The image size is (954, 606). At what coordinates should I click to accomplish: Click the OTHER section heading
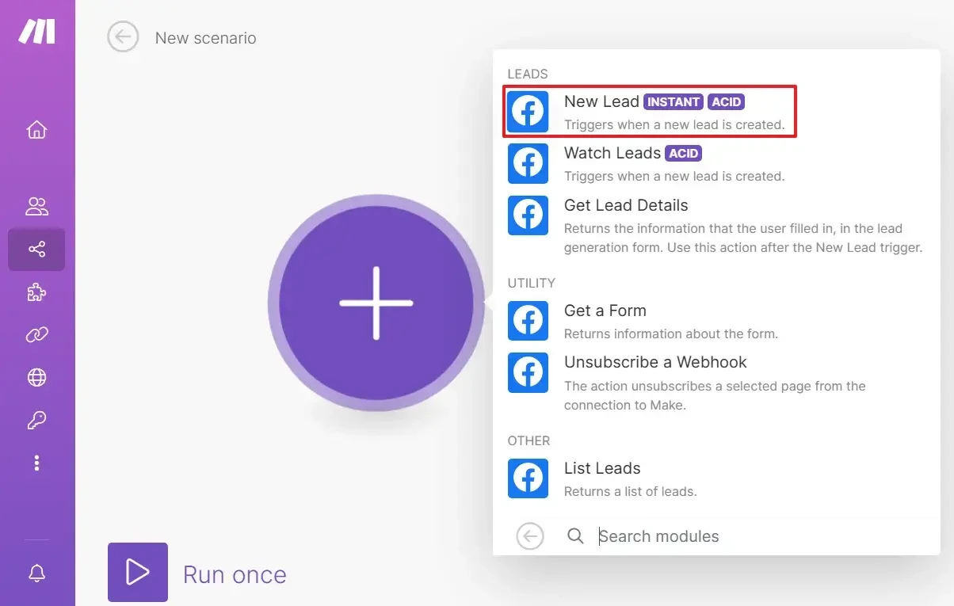529,440
